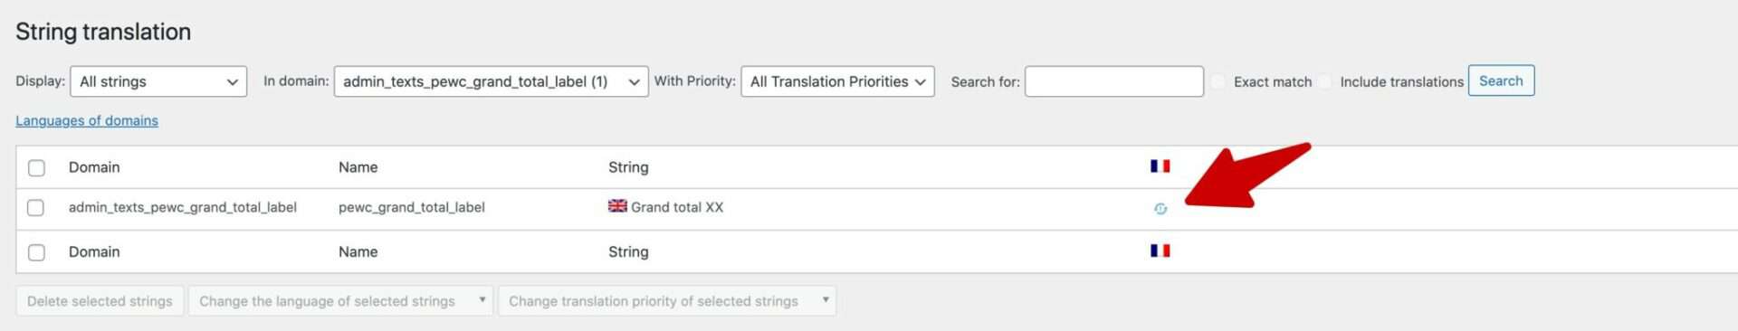The image size is (1738, 331).
Task: Focus the Search for text field
Action: [x=1113, y=81]
